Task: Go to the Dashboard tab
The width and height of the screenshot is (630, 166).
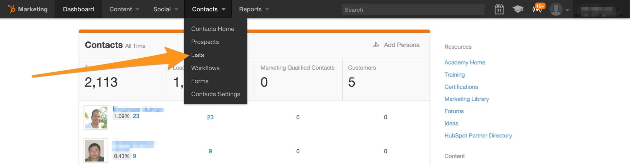Action: pyautogui.click(x=78, y=9)
